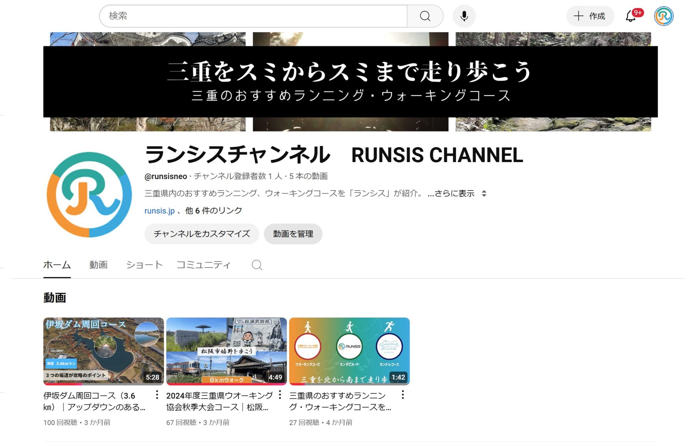Click チャンネルをカスタマイズ button
Screen dimensions: 684x442
click(202, 234)
